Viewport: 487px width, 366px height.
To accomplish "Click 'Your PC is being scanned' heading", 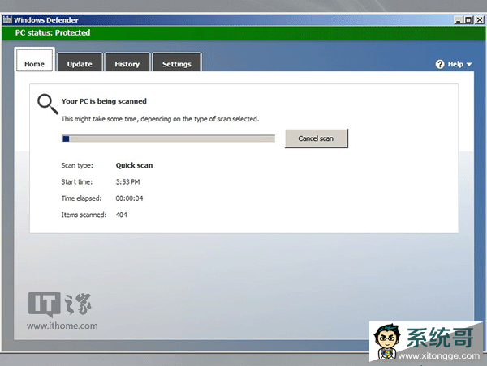I will 104,101.
